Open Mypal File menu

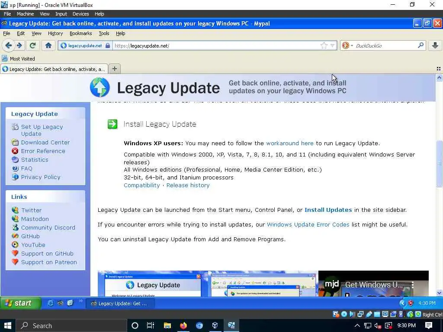(6, 33)
